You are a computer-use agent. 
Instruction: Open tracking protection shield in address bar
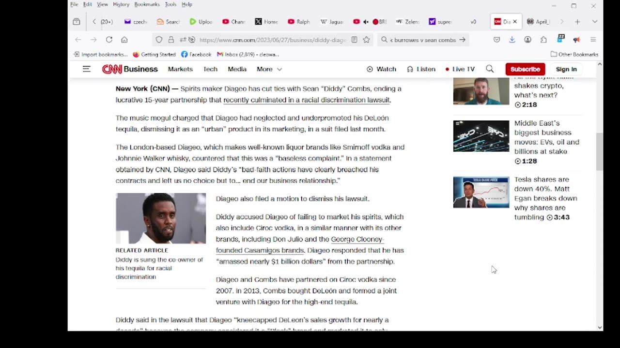pos(159,40)
